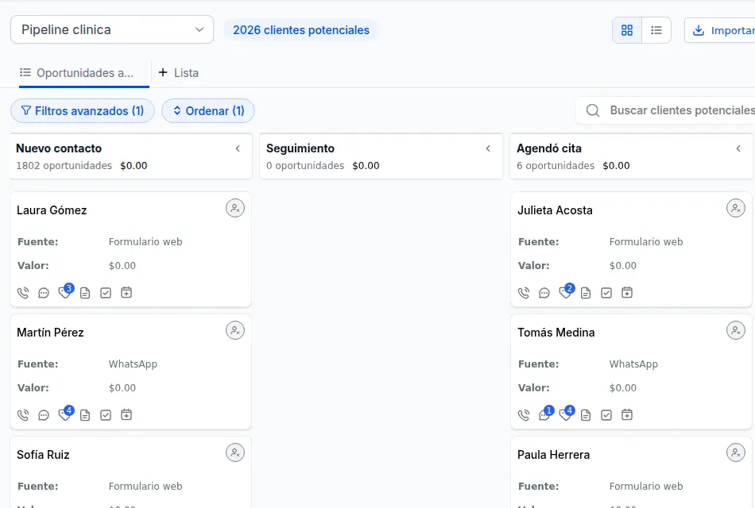This screenshot has height=508, width=755.
Task: Open tasks for Martín Pérez
Action: [x=106, y=415]
